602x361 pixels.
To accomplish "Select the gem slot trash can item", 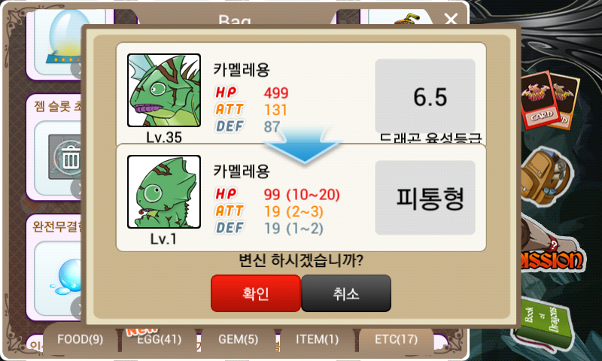I will click(65, 157).
